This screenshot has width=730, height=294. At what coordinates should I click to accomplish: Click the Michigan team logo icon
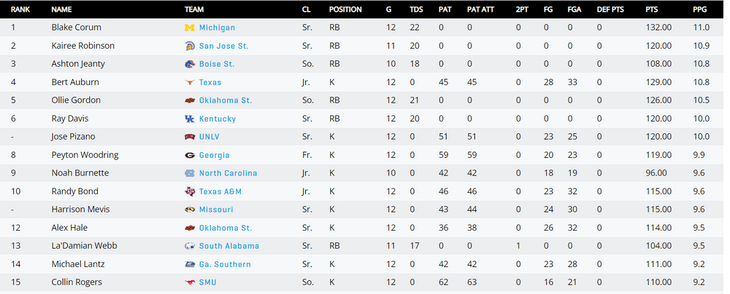click(x=190, y=28)
